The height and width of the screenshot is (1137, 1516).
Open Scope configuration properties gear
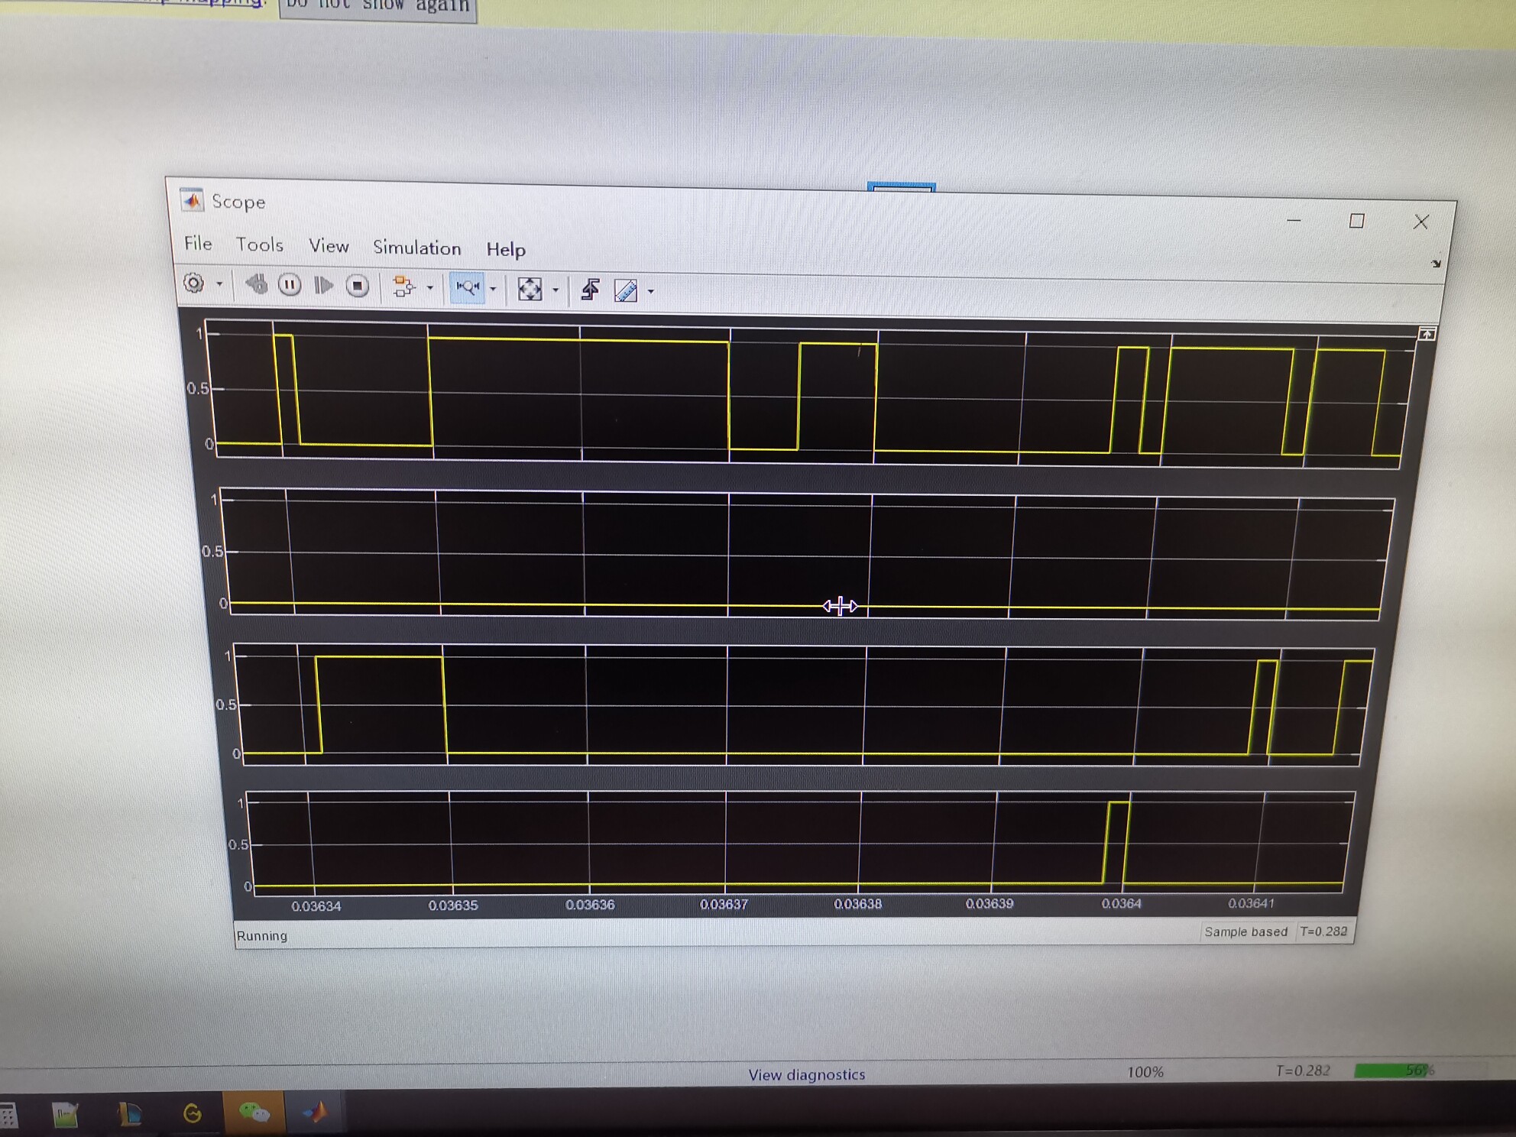194,283
